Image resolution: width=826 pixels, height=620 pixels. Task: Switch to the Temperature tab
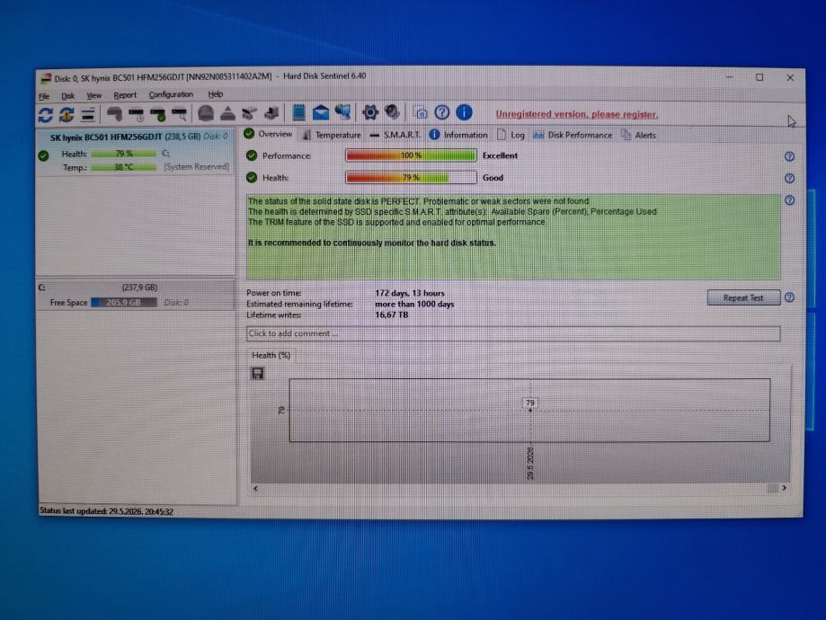coord(333,135)
